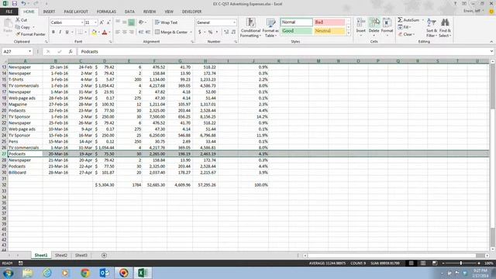
Task: Click the Copy icon in Clipboard
Action: (18, 27)
